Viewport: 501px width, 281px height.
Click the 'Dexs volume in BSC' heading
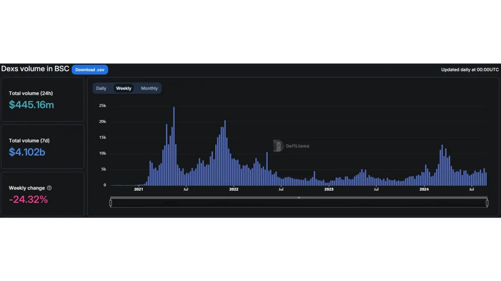pyautogui.click(x=35, y=69)
